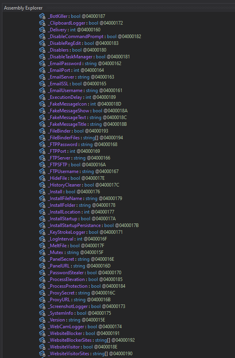Image resolution: width=235 pixels, height=358 pixels.
Task: Select the _SystemInfo field name
Action: (x=61, y=313)
